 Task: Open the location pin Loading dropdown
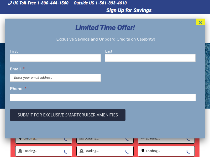[166, 151]
